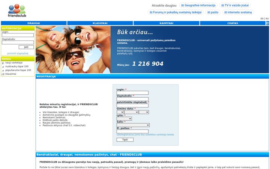Viewport: 270px width, 169px height.
Task: Switch language to RU
Action: point(267,19)
